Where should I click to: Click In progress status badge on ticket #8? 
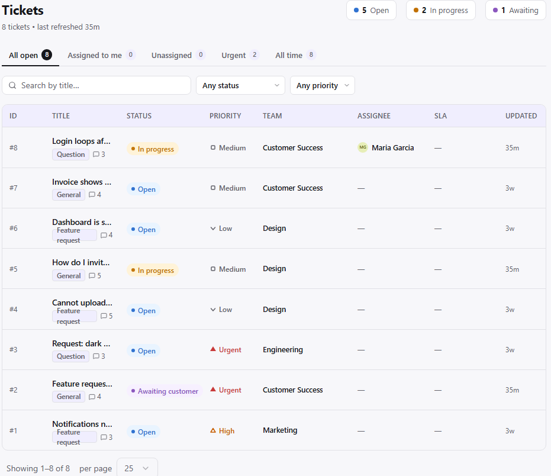153,149
